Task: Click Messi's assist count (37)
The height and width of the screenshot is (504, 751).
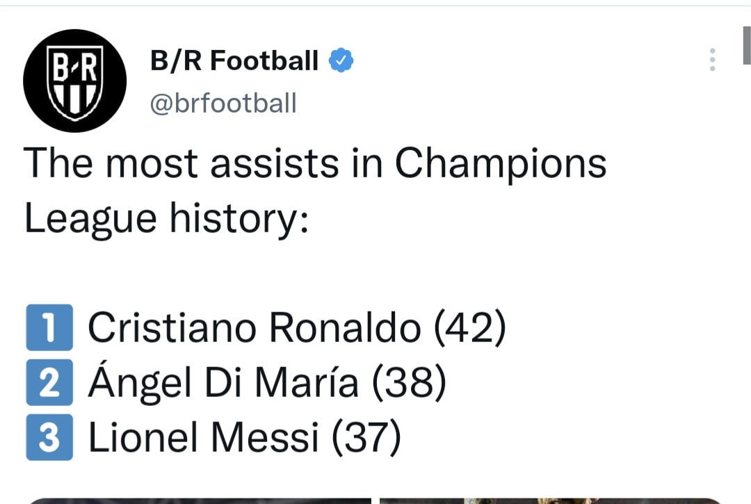Action: (x=365, y=438)
